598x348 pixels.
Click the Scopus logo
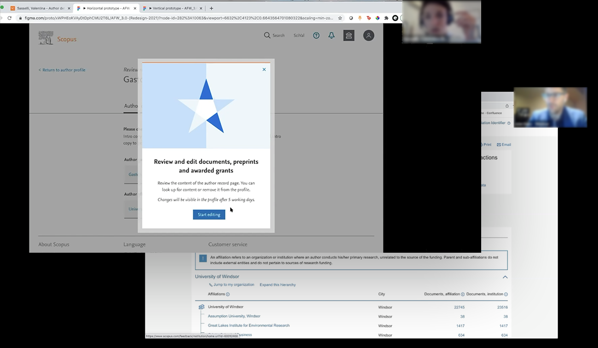click(57, 38)
